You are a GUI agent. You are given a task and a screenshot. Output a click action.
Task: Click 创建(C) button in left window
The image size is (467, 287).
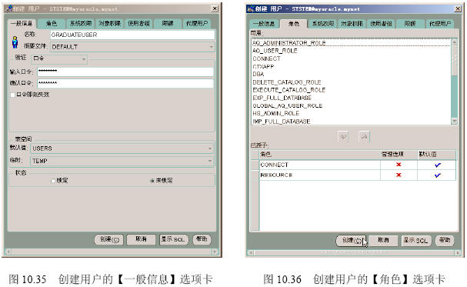(x=109, y=239)
